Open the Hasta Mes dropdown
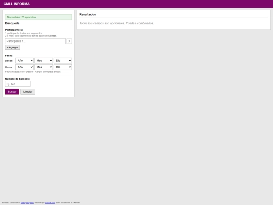This screenshot has width=273, height=205. 43,67
